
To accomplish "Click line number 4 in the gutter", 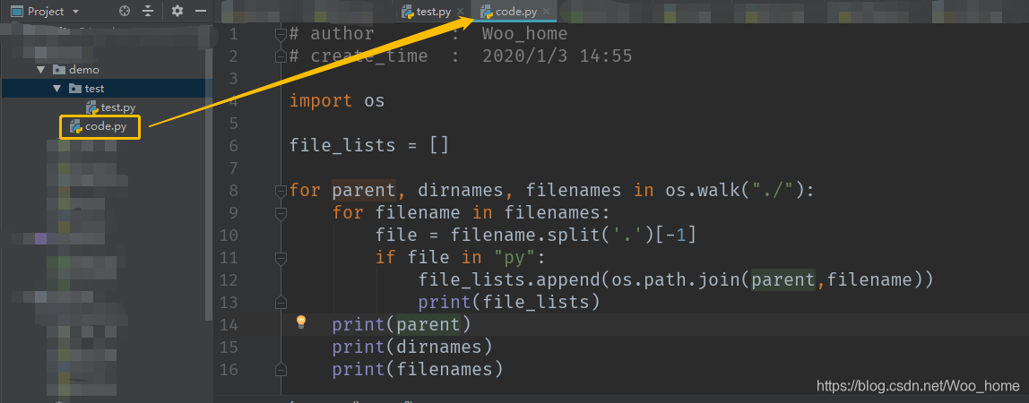I will coord(234,101).
